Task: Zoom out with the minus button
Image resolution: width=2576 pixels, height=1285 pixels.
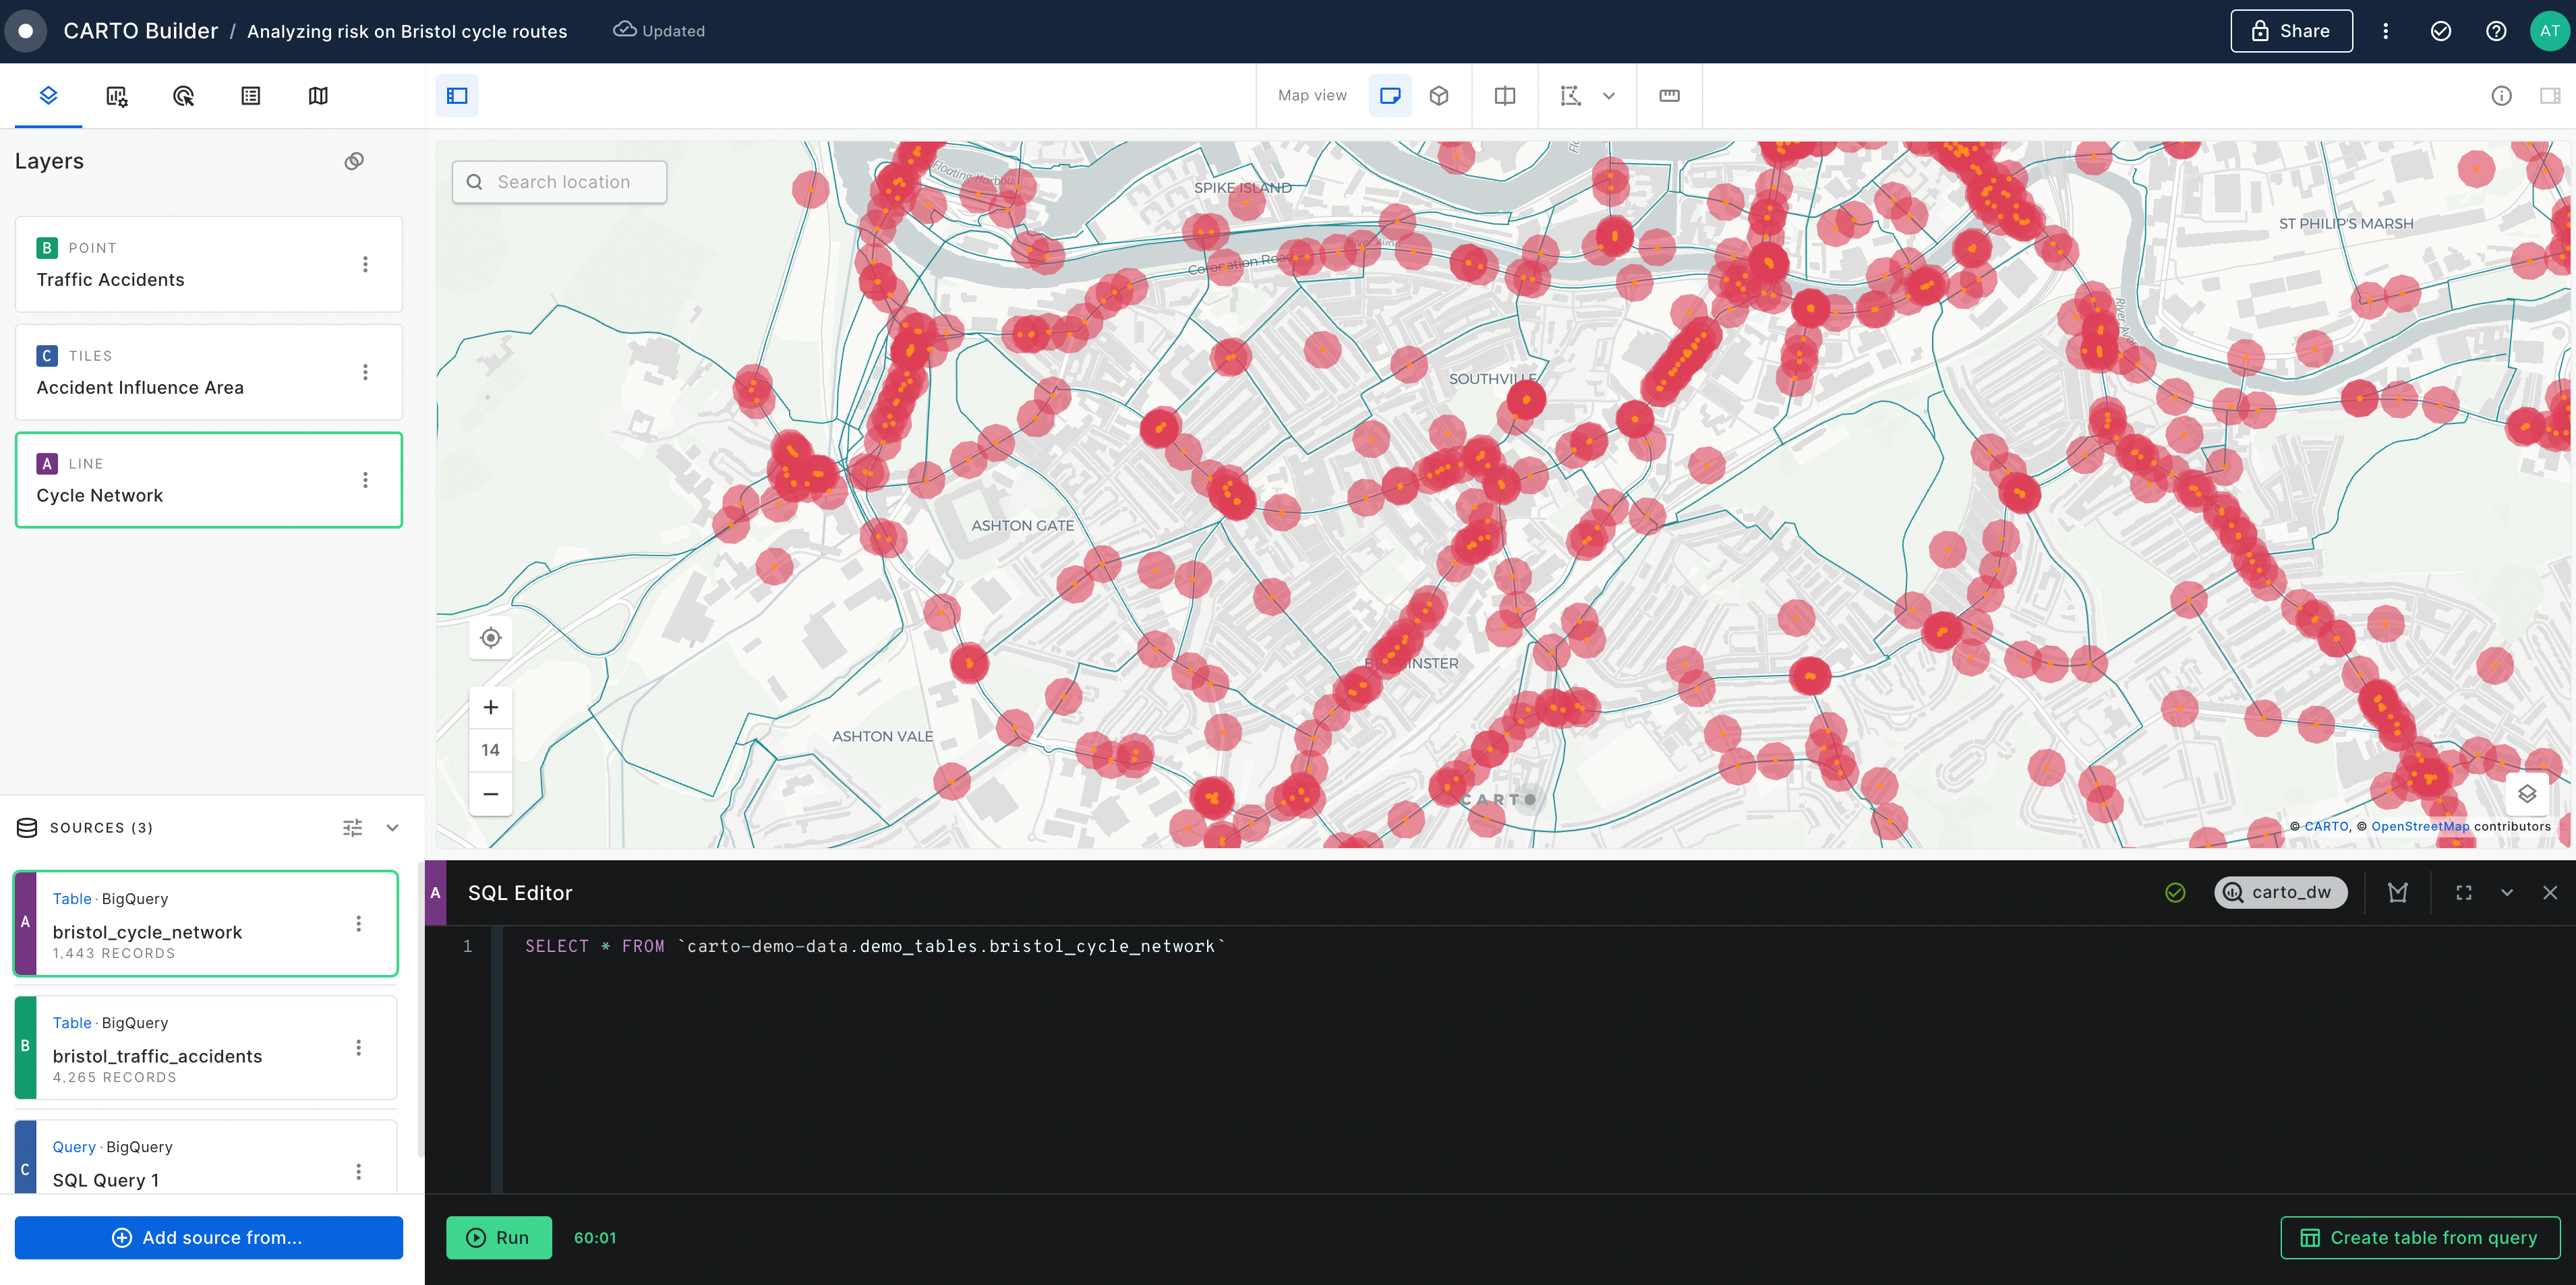Action: click(x=490, y=794)
